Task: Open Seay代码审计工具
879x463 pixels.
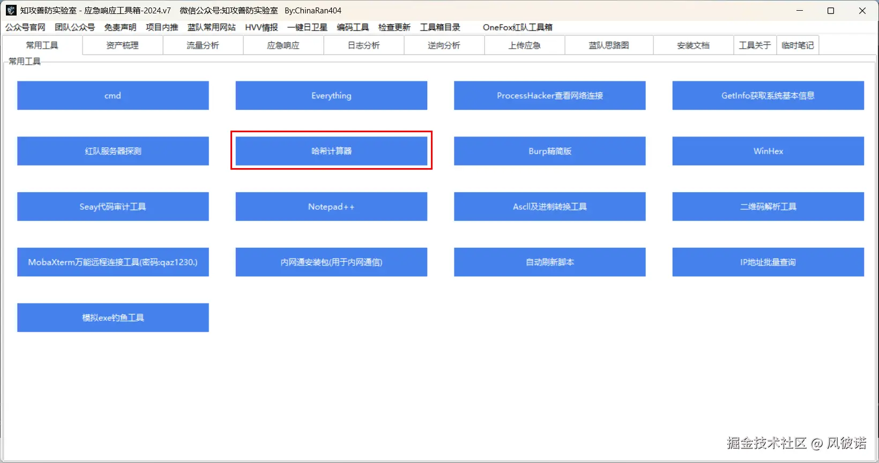Action: pyautogui.click(x=113, y=207)
